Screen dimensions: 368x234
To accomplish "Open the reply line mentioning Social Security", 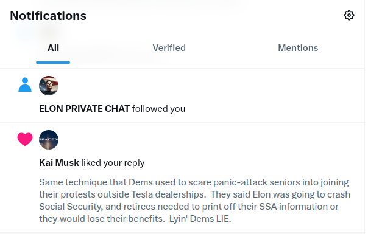I will click(189, 207).
